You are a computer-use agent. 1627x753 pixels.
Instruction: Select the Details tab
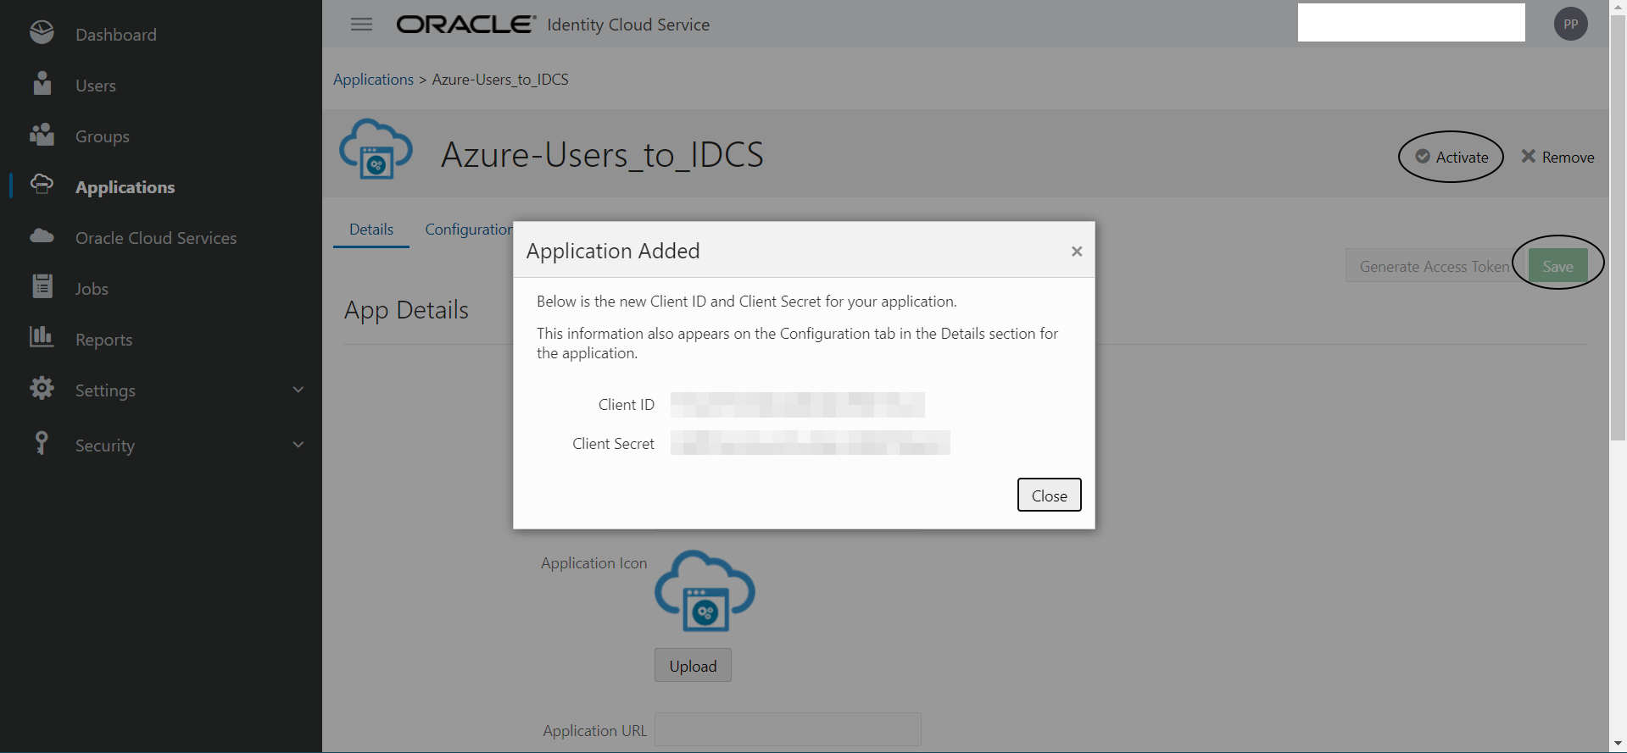(x=371, y=230)
